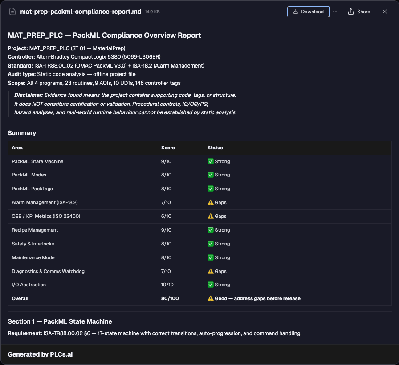Click the Section 1 PackML State Machine heading
Viewport: 399px width, 365px height.
coord(60,321)
